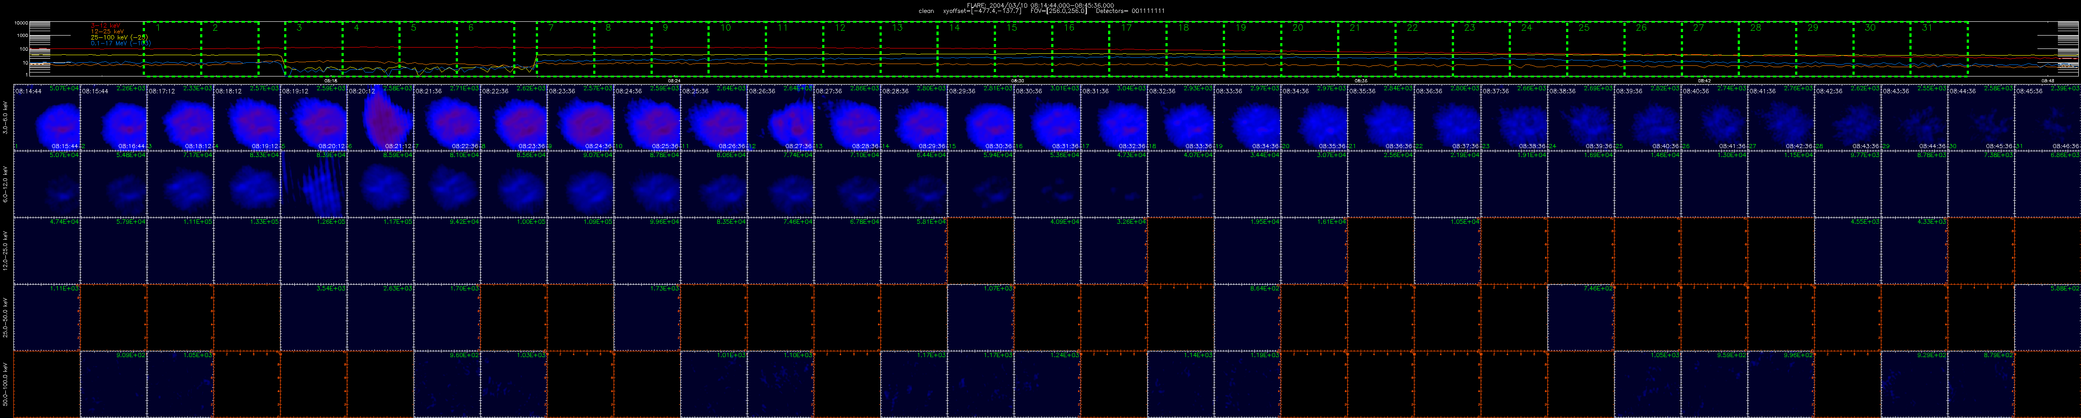The image size is (2081, 418).
Task: Open the 50–100 keV panel labeled 9.60E+02
Action: coord(447,384)
